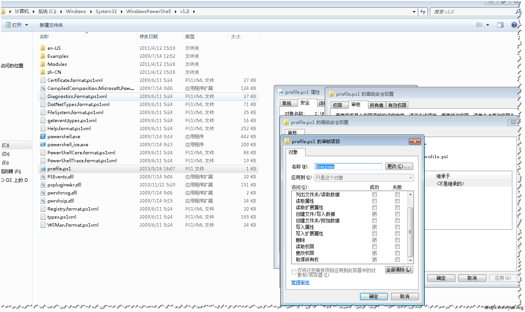Click the access list scrollbar down arrow
The height and width of the screenshot is (312, 525).
(411, 260)
